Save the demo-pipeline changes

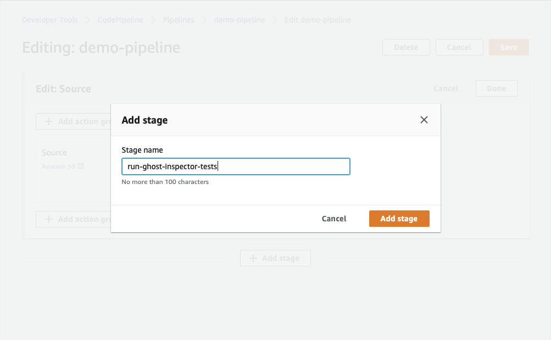pos(508,47)
